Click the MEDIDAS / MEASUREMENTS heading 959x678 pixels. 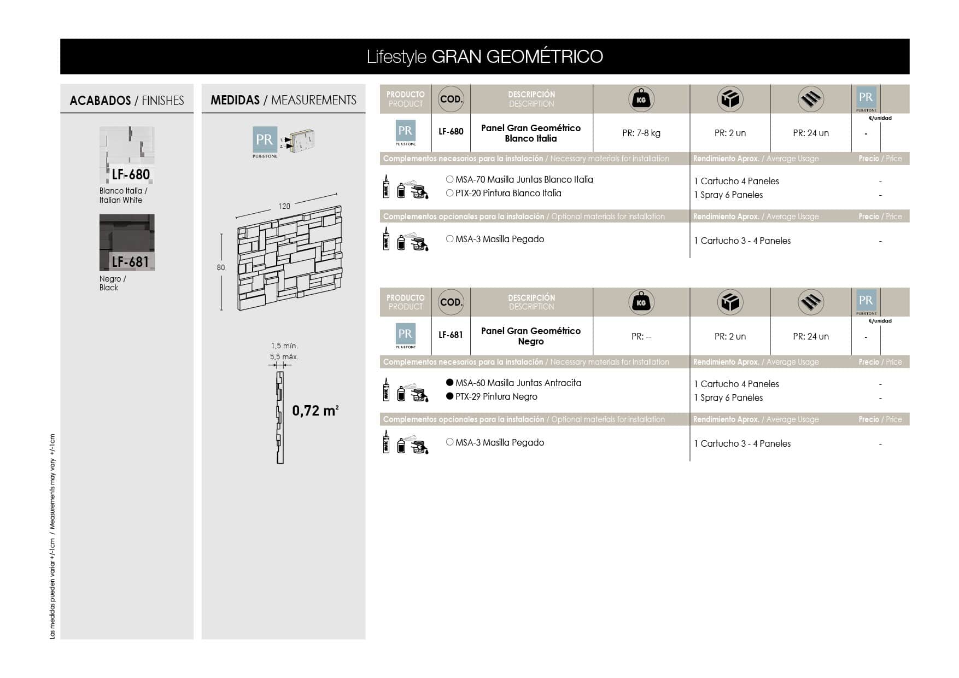pyautogui.click(x=283, y=100)
